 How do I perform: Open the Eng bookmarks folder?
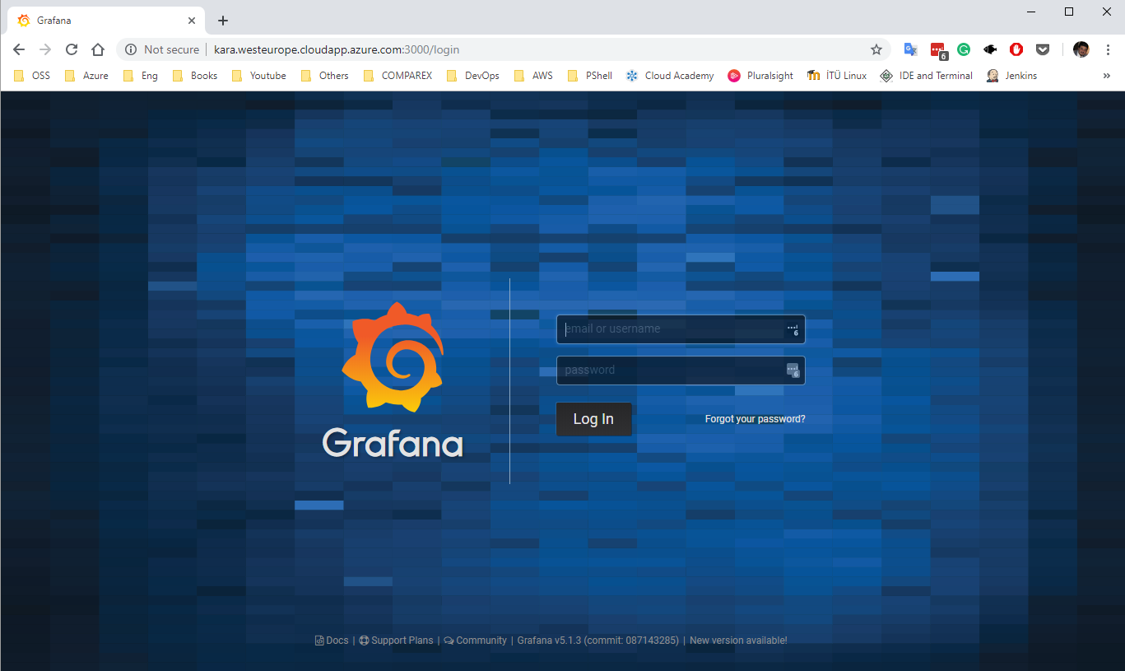click(140, 76)
